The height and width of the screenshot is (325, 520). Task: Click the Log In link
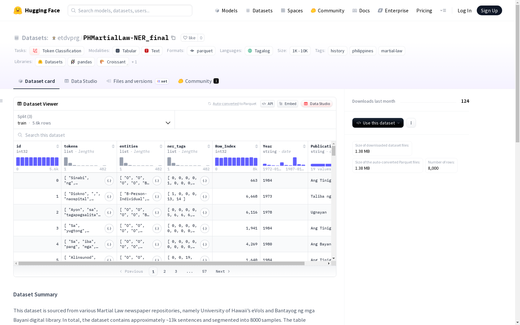464,10
